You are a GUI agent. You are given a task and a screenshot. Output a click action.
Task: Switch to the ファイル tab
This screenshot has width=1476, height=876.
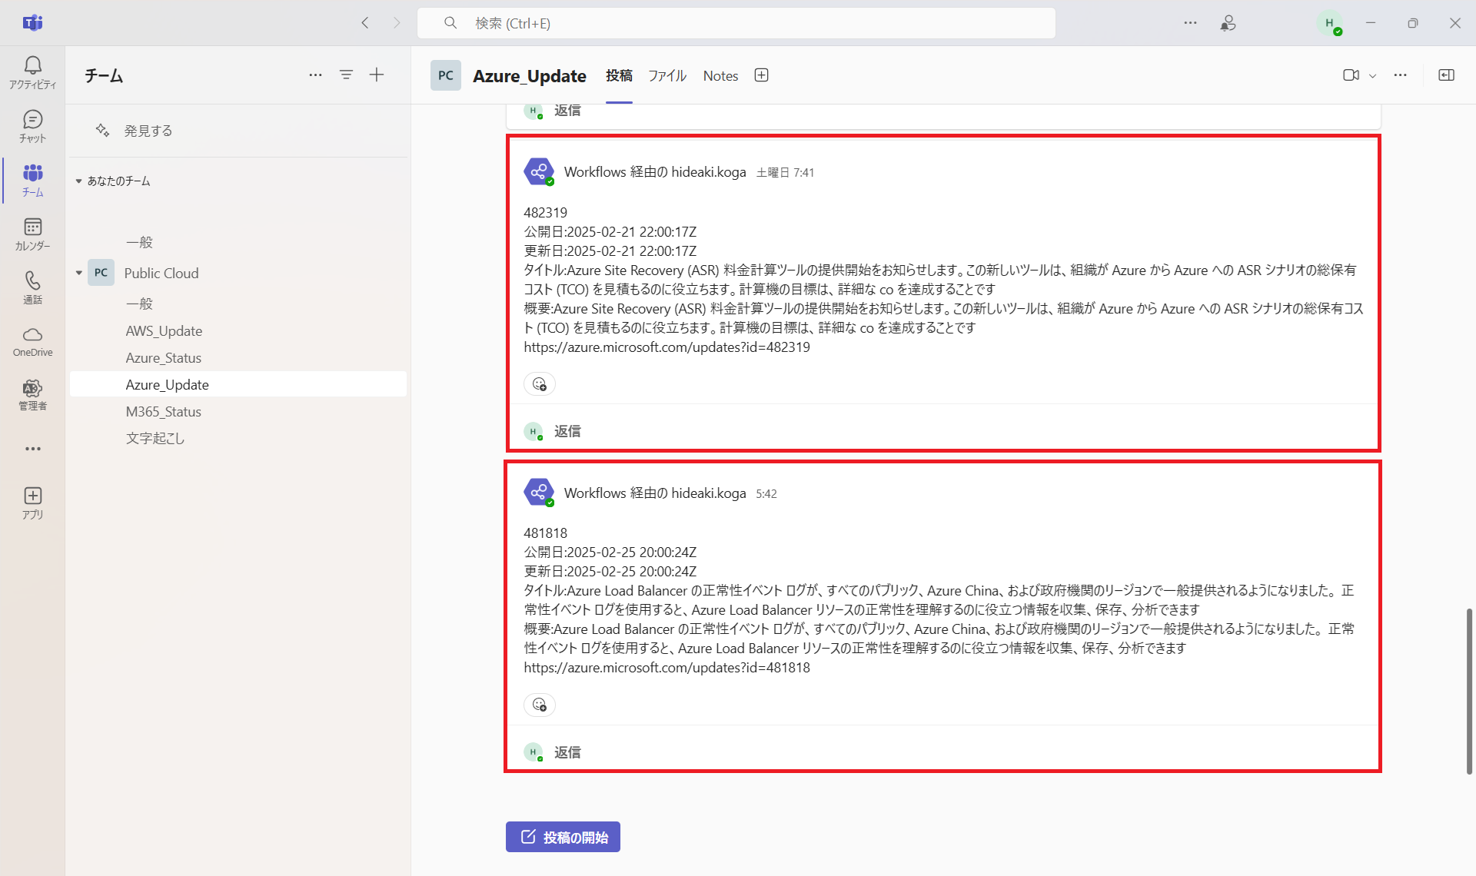point(667,75)
